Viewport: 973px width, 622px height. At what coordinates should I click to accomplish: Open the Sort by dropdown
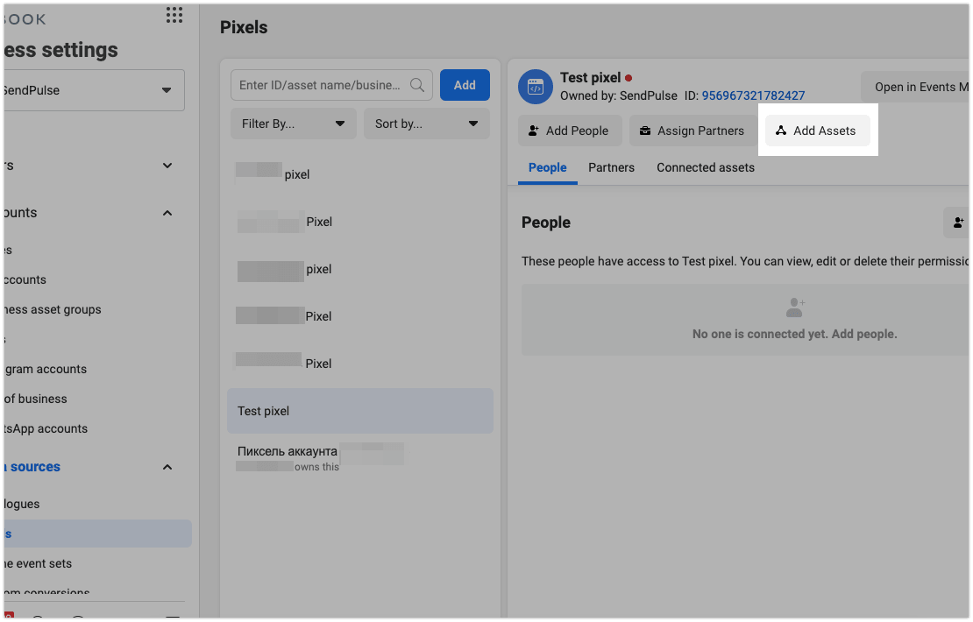pyautogui.click(x=426, y=124)
